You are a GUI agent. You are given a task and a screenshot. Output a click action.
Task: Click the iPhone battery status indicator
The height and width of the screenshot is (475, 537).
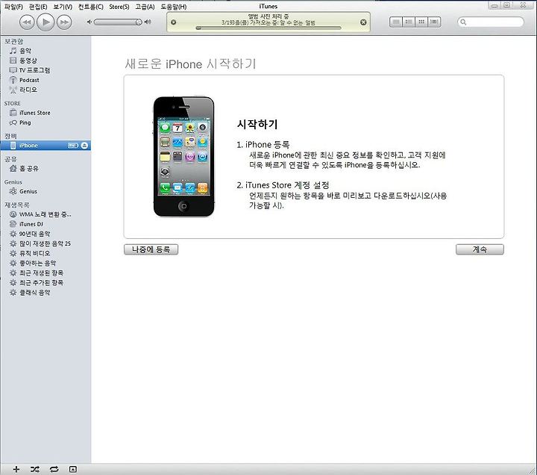[x=73, y=146]
